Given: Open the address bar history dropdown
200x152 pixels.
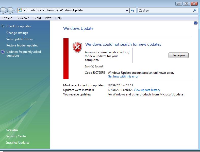Looking at the screenshot, I should click(127, 11).
